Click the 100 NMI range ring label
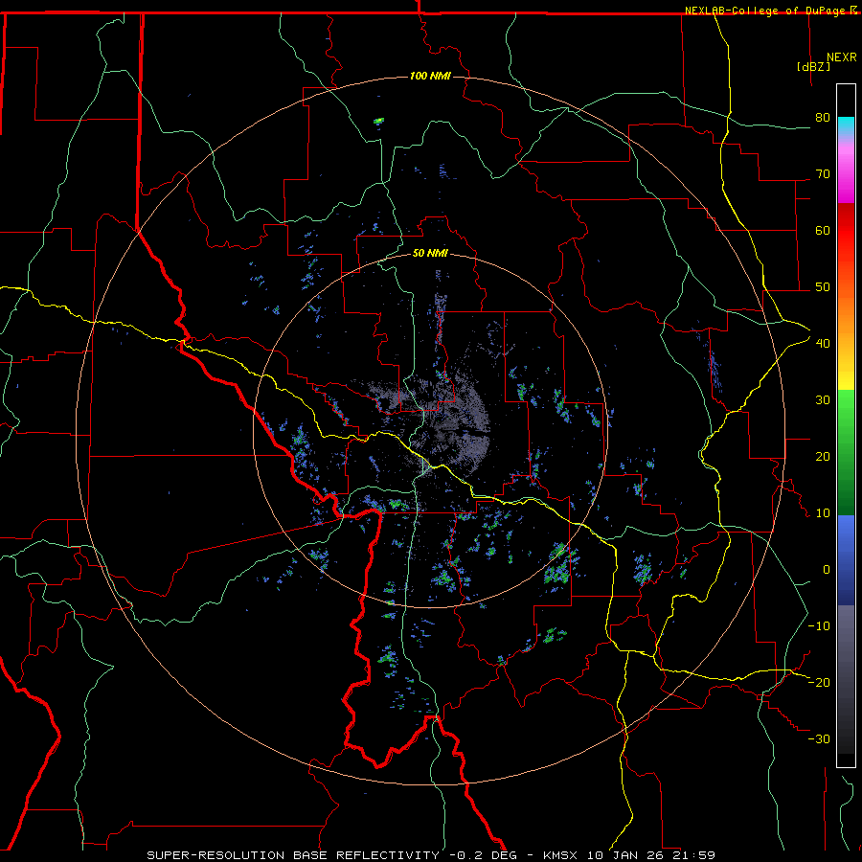Image resolution: width=862 pixels, height=862 pixels. pos(430,76)
